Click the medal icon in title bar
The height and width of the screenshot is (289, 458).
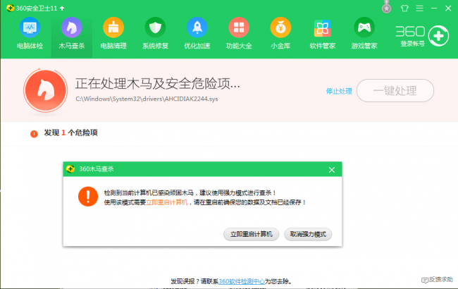click(x=386, y=8)
